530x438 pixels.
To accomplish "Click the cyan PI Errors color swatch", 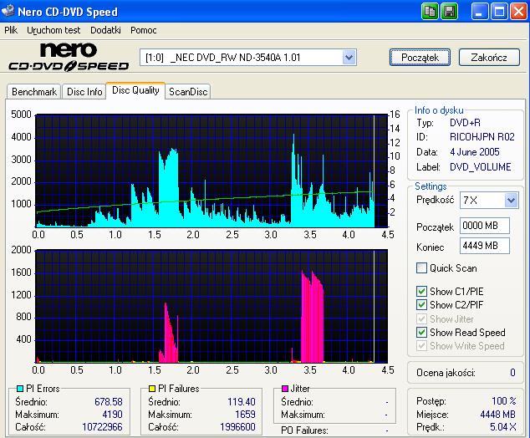I will (x=20, y=389).
